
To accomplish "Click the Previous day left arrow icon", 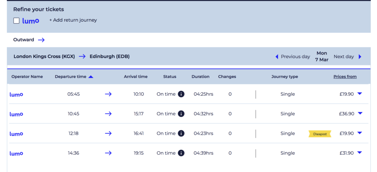I will pos(277,57).
